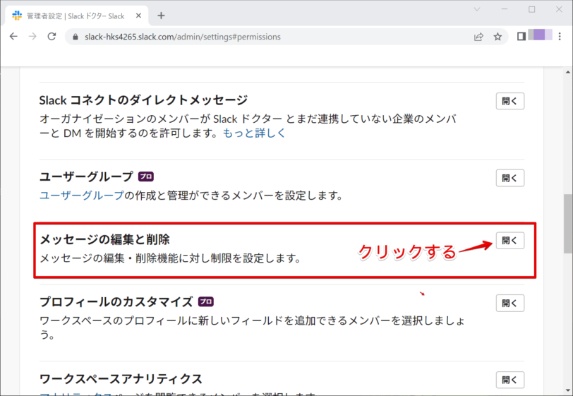Viewport: 573px width, 396px height.
Task: Close the 管理者設定 Slack tab
Action: click(x=138, y=16)
